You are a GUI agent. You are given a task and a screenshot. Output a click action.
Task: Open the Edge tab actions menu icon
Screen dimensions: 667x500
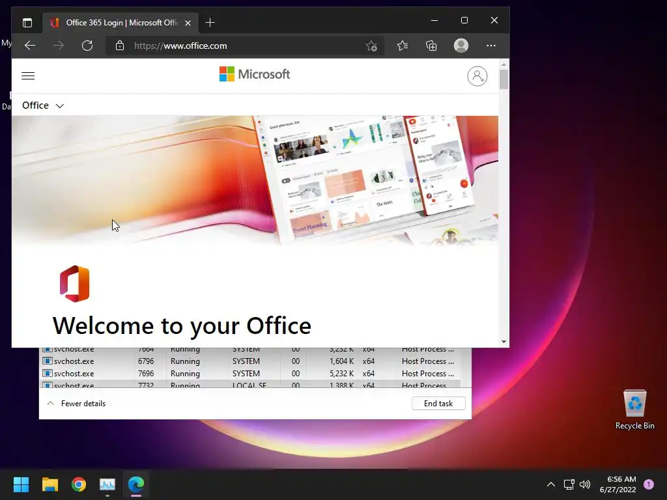(27, 23)
